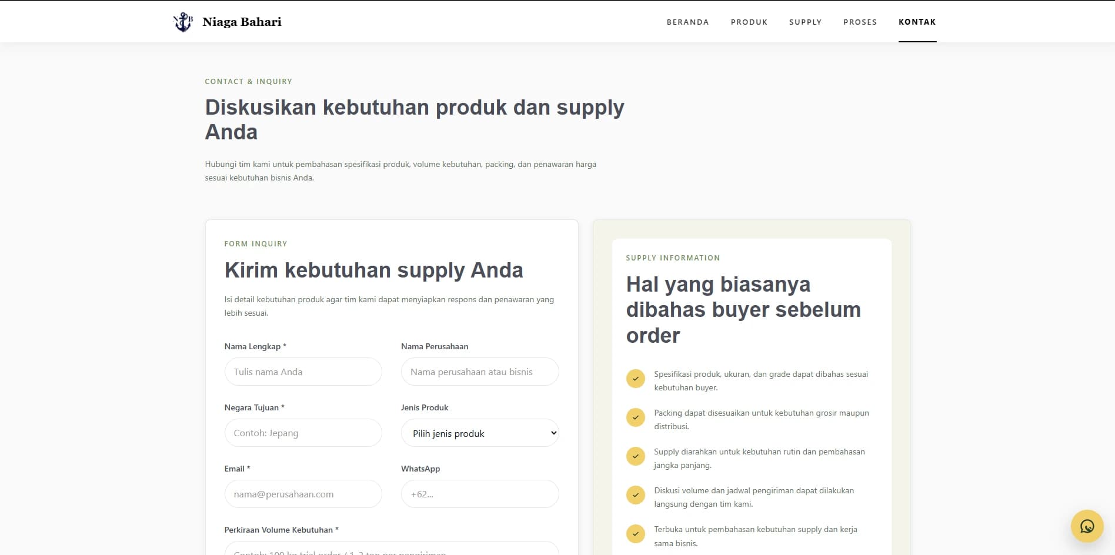This screenshot has height=555, width=1115.
Task: Focus the WhatsApp number field
Action: 480,494
